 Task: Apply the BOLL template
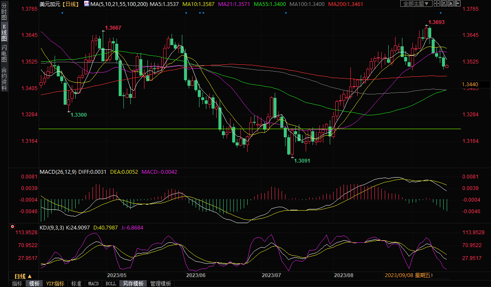click(110, 284)
